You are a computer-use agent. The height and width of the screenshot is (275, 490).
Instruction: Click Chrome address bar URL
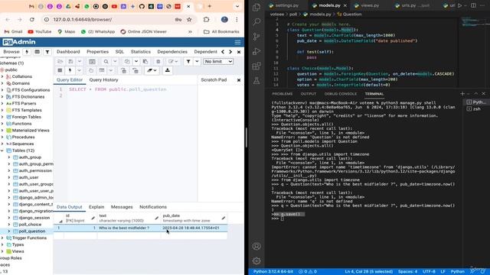[x=82, y=19]
